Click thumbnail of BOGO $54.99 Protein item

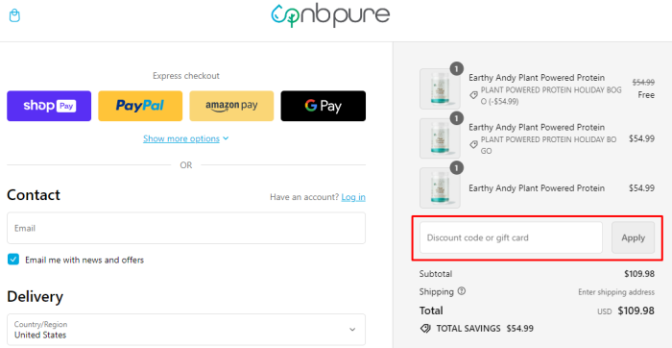[x=440, y=138]
